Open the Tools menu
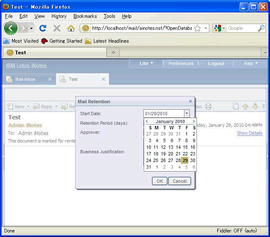The image size is (270, 237). [x=109, y=16]
